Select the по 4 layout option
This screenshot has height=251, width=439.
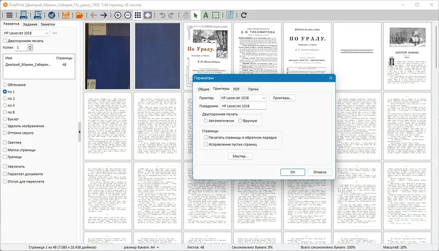[x=5, y=105]
